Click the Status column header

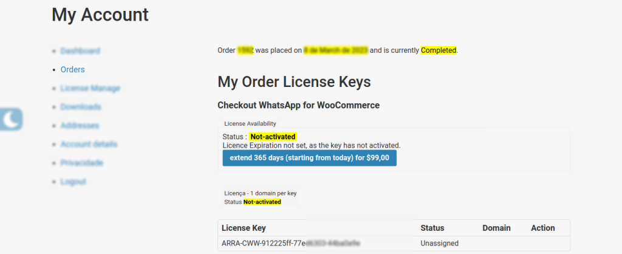click(432, 228)
